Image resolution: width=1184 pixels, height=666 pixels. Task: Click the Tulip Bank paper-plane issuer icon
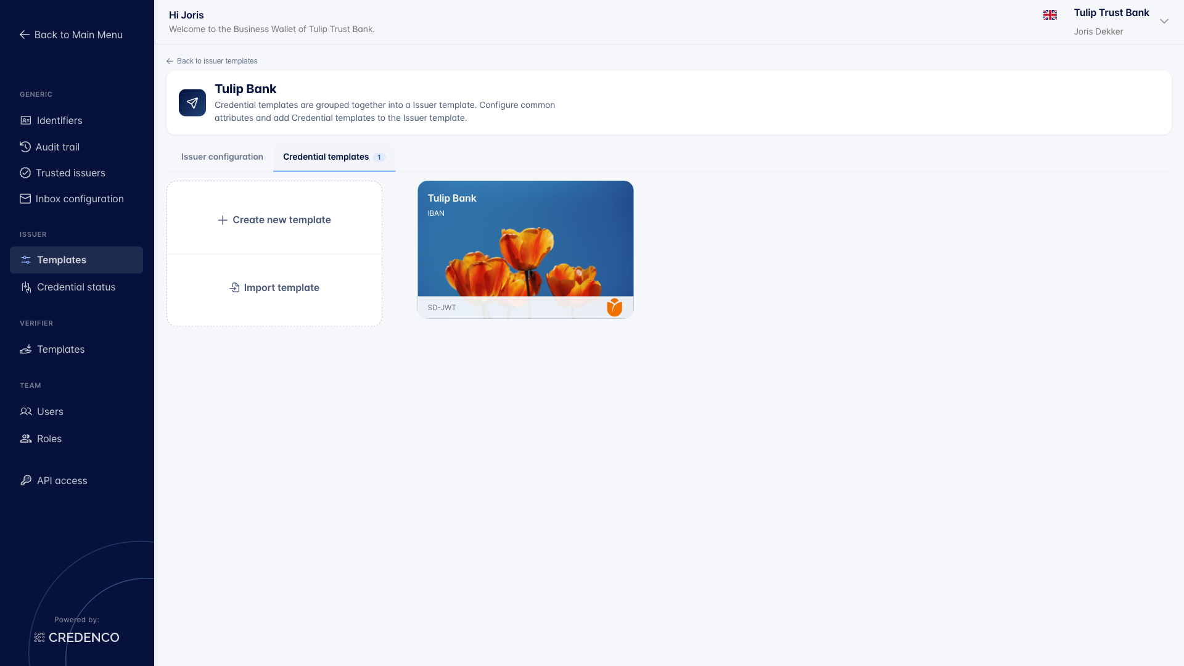point(192,102)
